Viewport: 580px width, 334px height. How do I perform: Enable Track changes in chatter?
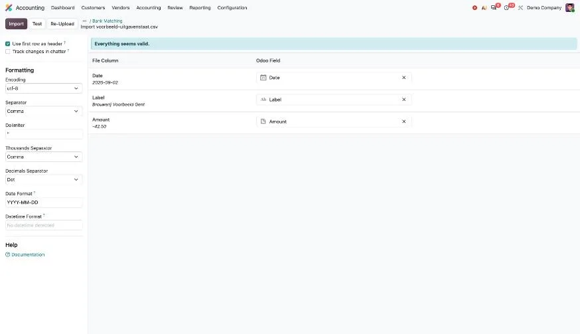[8, 52]
